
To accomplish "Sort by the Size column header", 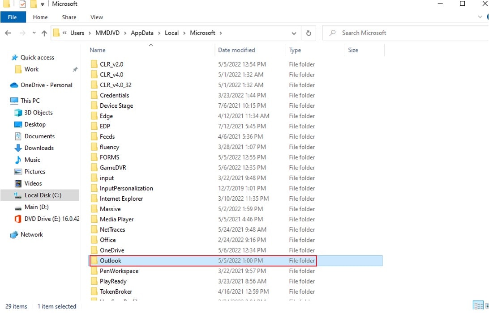I will point(353,50).
